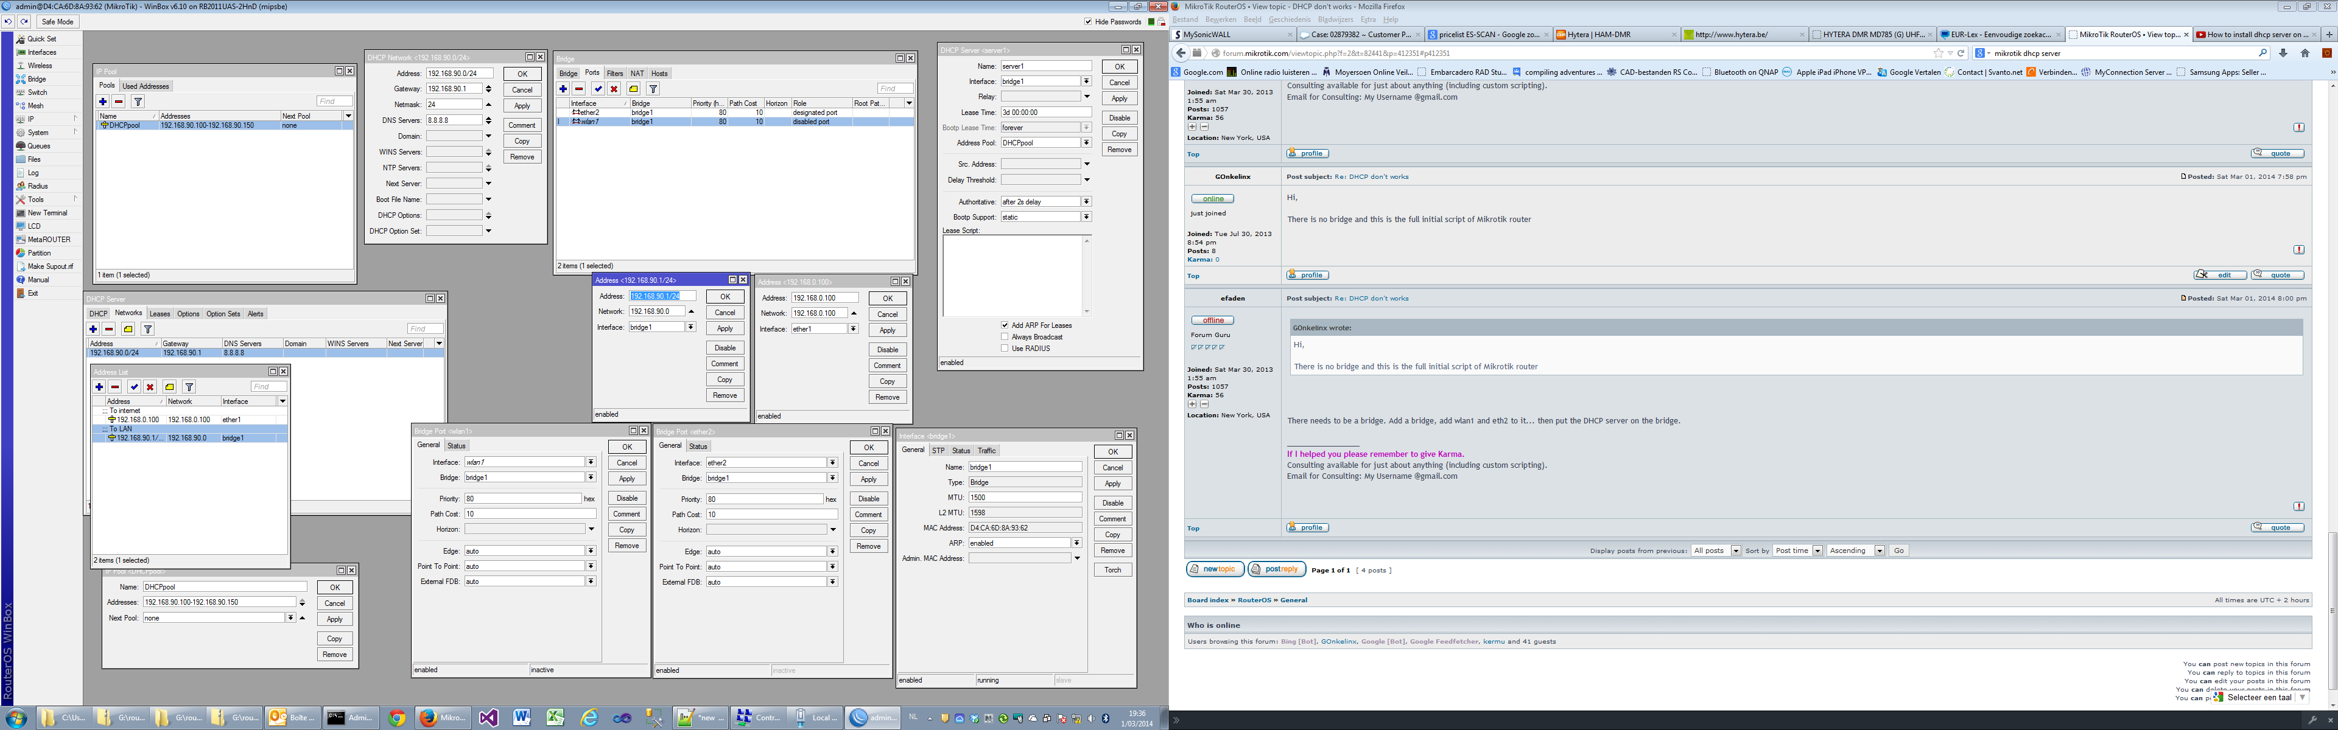The height and width of the screenshot is (730, 2338).
Task: Open Mesh in the WinBox sidebar
Action: coord(35,105)
